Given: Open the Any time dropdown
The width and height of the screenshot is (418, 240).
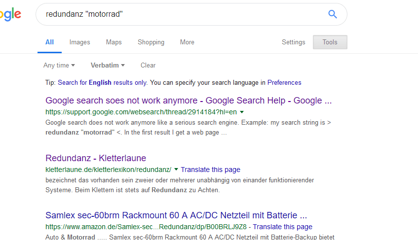Looking at the screenshot, I should 59,65.
